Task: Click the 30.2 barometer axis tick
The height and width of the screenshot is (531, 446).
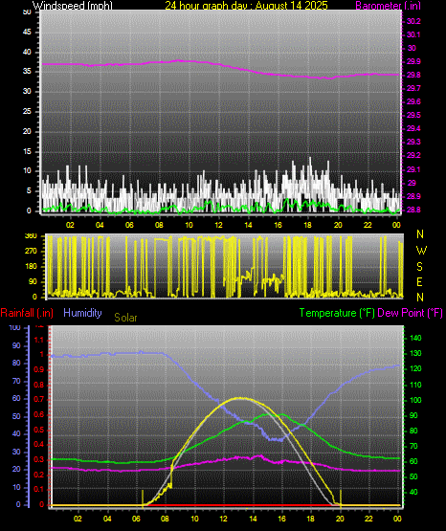Action: 413,21
